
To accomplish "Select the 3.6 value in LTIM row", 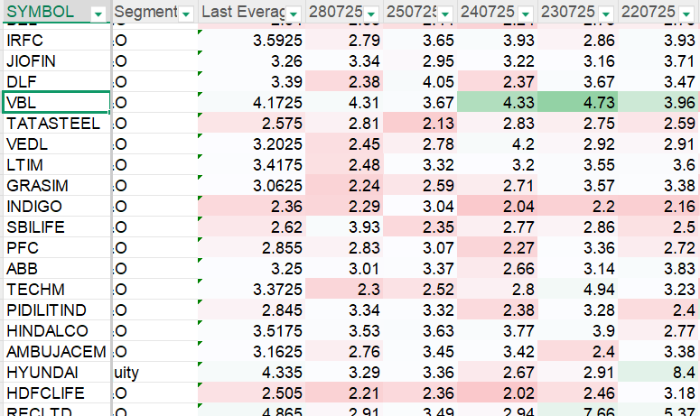I will pos(659,164).
